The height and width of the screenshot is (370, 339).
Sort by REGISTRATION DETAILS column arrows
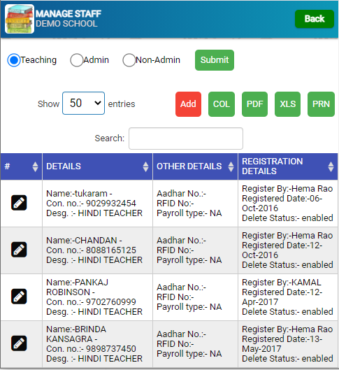click(331, 166)
